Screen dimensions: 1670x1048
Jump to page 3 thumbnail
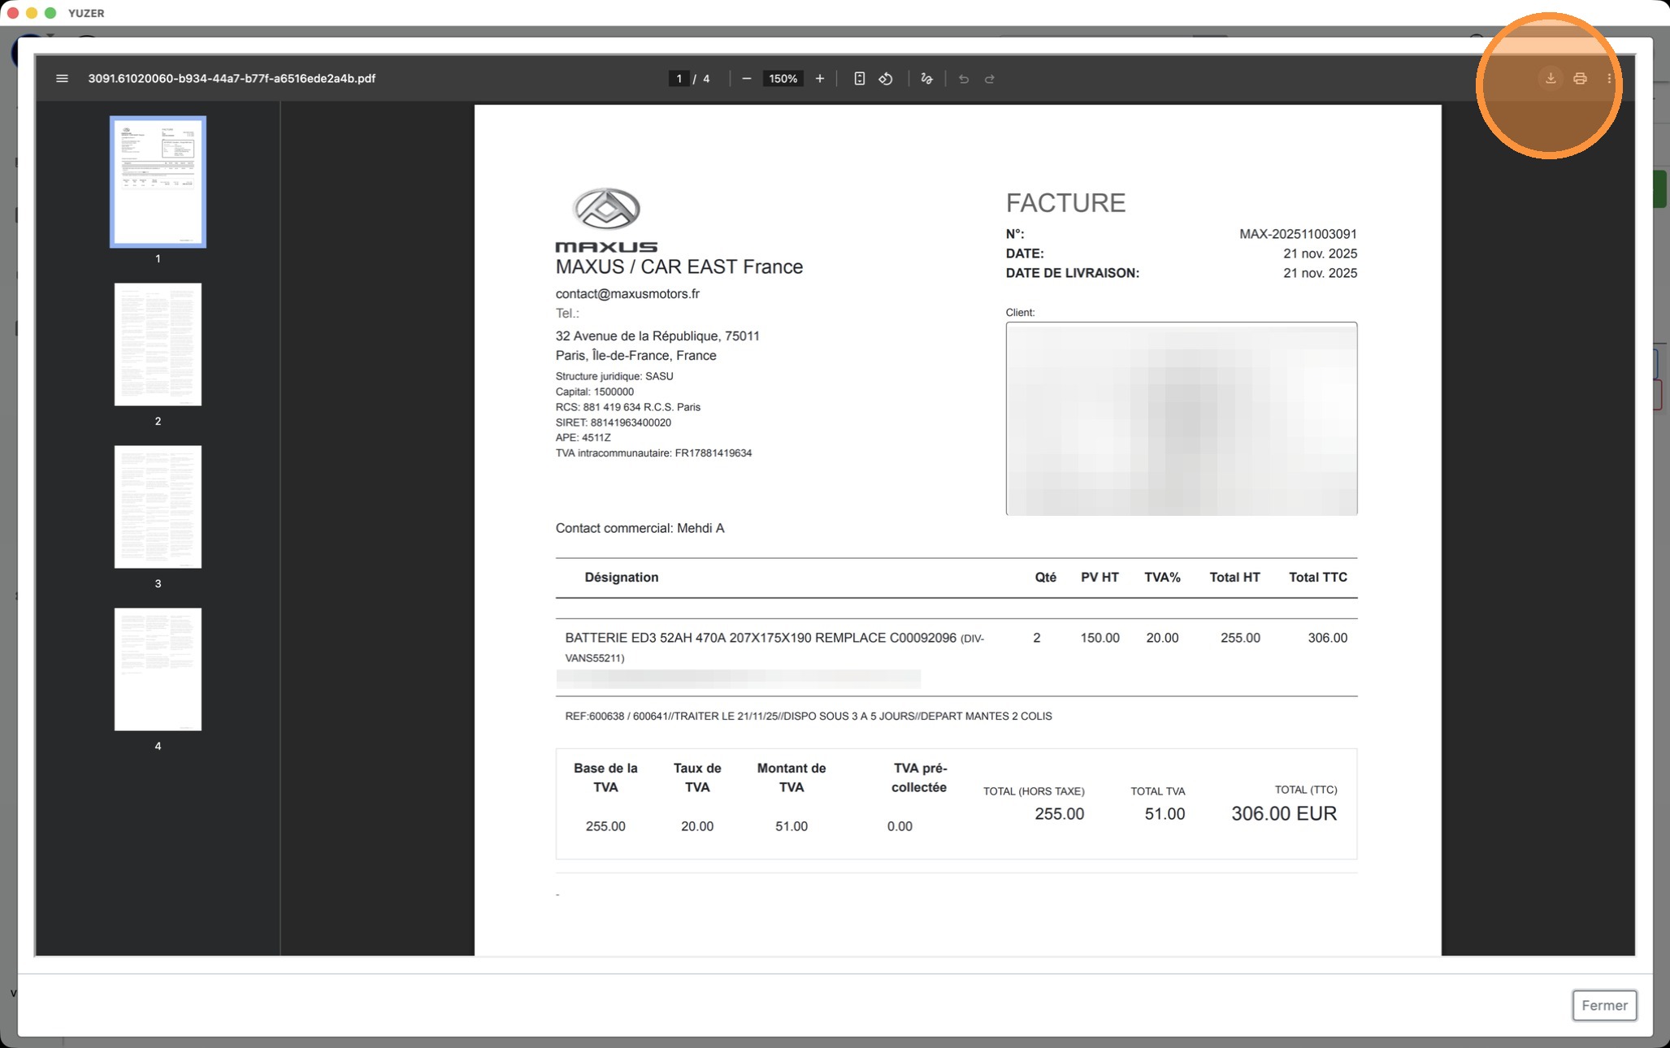[x=158, y=507]
